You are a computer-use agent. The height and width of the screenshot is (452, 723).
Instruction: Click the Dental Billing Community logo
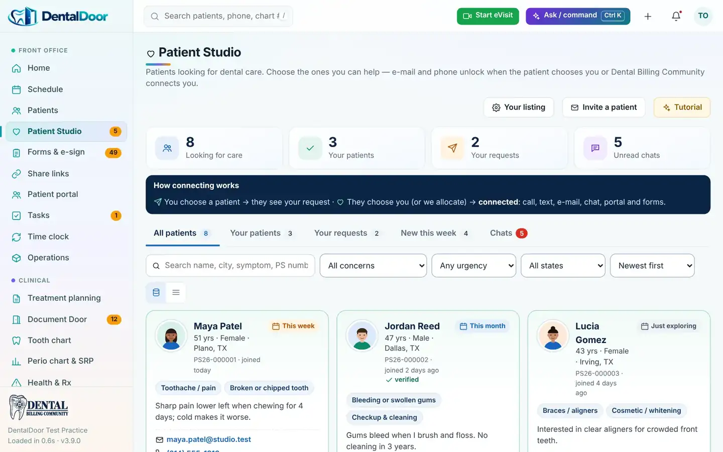point(39,407)
